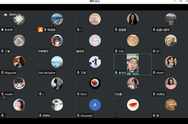Image resolution: width=188 pixels, height=124 pixels.
Task: Open the small list icon below results
Action: [4, 97]
